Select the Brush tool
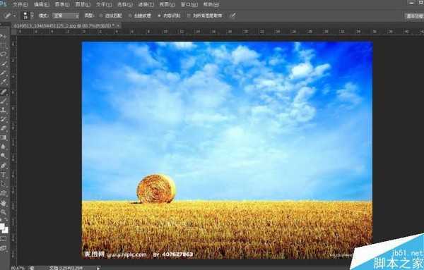 tap(4, 101)
